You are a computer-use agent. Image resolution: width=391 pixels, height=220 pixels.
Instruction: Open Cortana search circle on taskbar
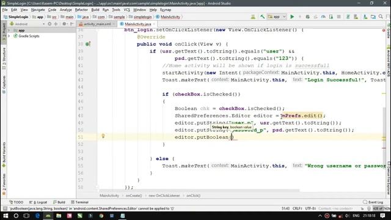click(x=16, y=216)
